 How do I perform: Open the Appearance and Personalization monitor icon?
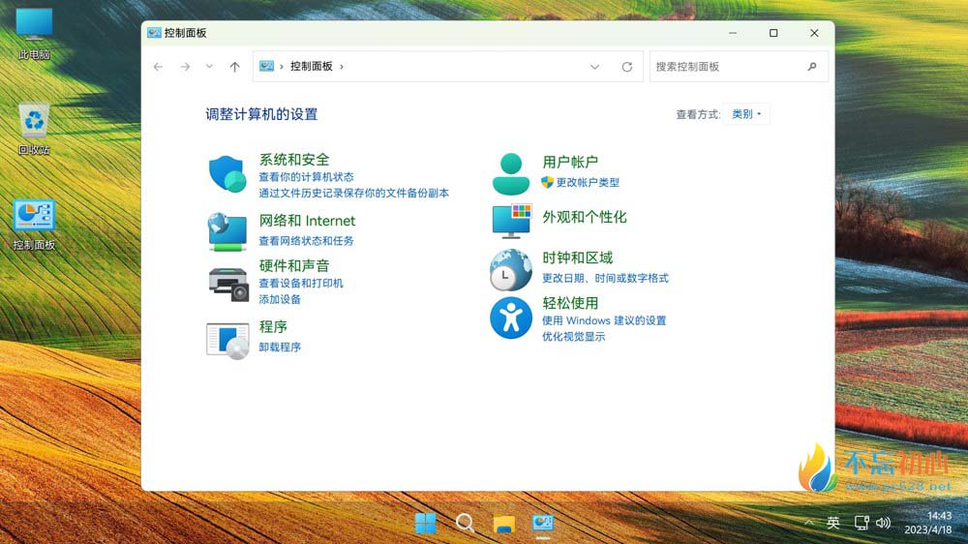pos(511,220)
